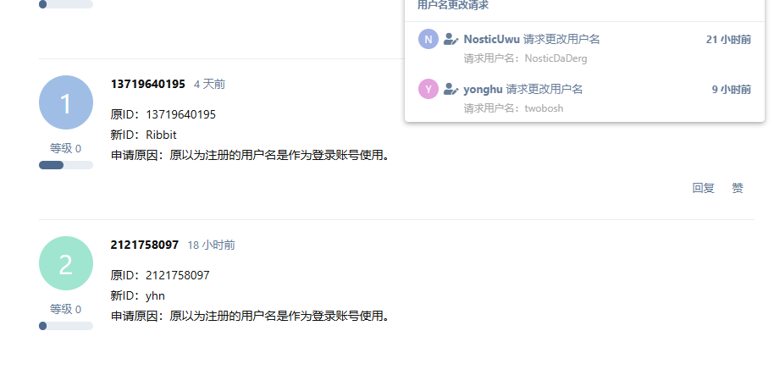Click the level progress bar under avatar 2
This screenshot has width=774, height=375.
(x=66, y=326)
